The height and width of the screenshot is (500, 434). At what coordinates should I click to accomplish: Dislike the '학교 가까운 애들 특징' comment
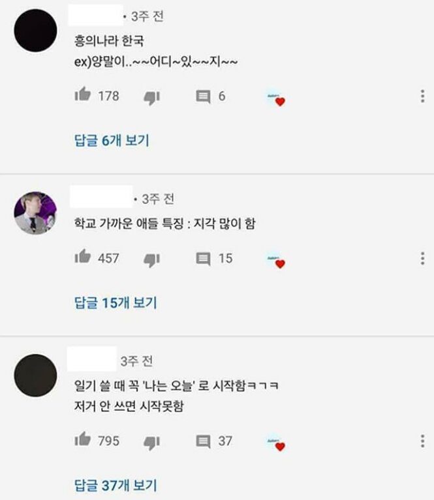[x=151, y=260]
